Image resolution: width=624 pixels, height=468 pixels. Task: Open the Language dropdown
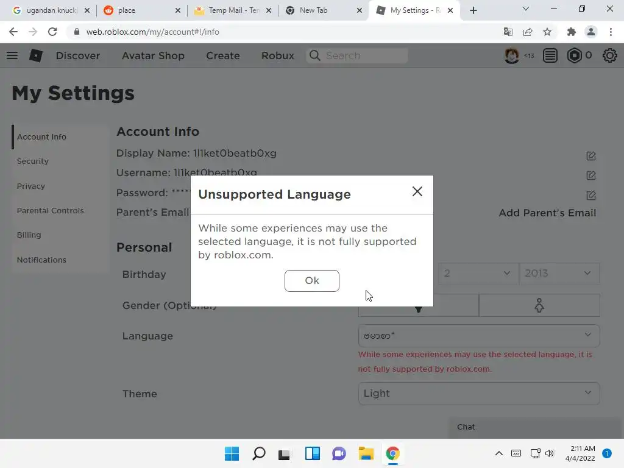coord(479,336)
